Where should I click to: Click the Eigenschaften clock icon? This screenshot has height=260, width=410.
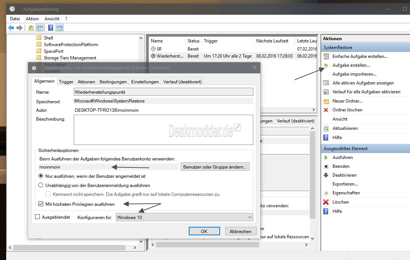click(326, 193)
